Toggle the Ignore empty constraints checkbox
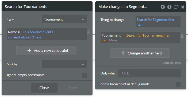 tap(85, 75)
